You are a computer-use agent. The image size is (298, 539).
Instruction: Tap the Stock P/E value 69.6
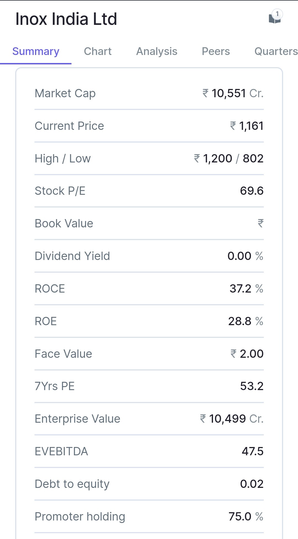coord(252,191)
